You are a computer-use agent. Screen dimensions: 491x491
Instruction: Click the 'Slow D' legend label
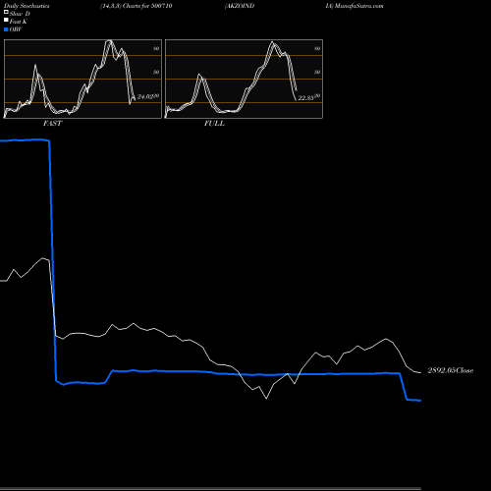click(x=20, y=14)
